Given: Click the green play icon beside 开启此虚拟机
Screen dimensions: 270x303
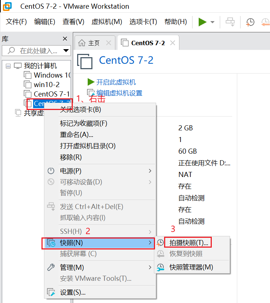Looking at the screenshot, I should (91, 82).
